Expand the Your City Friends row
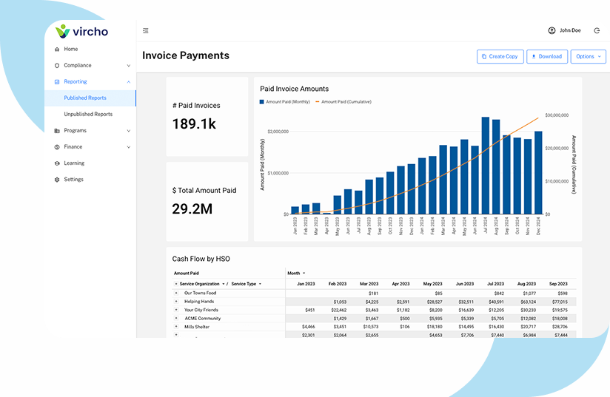 point(176,310)
